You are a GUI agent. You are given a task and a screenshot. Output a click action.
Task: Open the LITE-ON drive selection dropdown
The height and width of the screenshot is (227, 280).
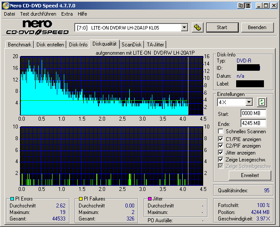click(184, 27)
